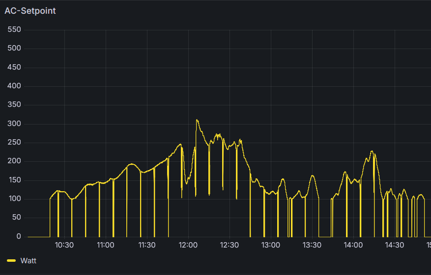Viewport: 431px width, 275px height.
Task: Click the yellow Watt legend color swatch
Action: coord(11,261)
